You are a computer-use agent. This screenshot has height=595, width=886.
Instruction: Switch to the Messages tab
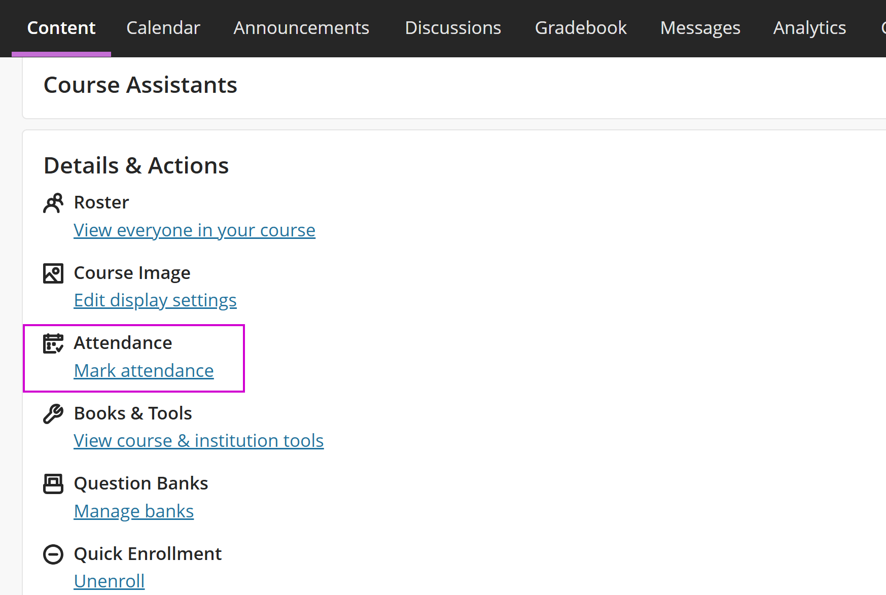(700, 28)
